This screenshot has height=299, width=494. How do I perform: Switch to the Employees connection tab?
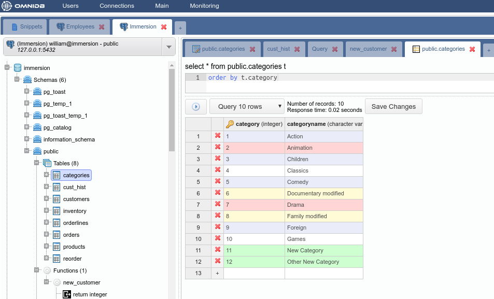click(80, 27)
